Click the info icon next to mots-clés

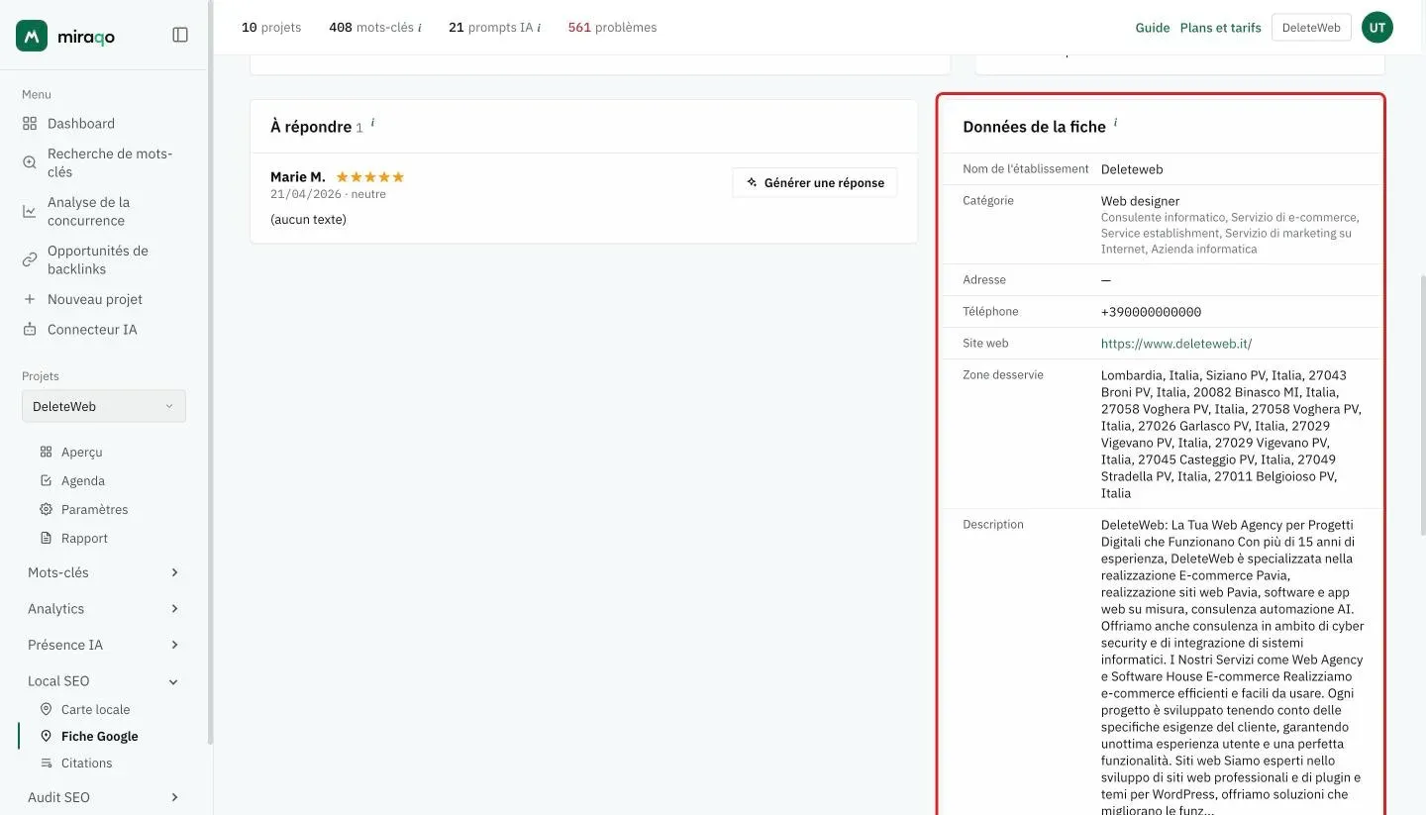pos(420,28)
